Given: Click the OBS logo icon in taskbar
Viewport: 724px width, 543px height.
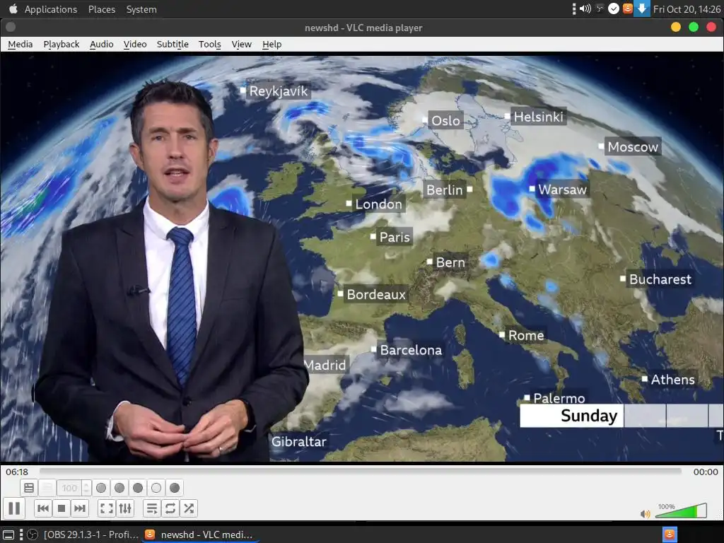Looking at the screenshot, I should pos(33,535).
